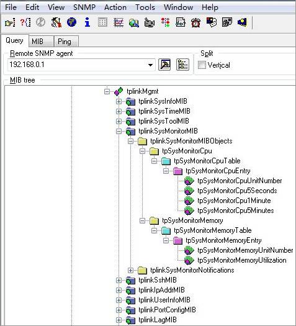Image resolution: width=296 pixels, height=326 pixels.
Task: Click the tree options button beside agent
Action: tap(182, 65)
